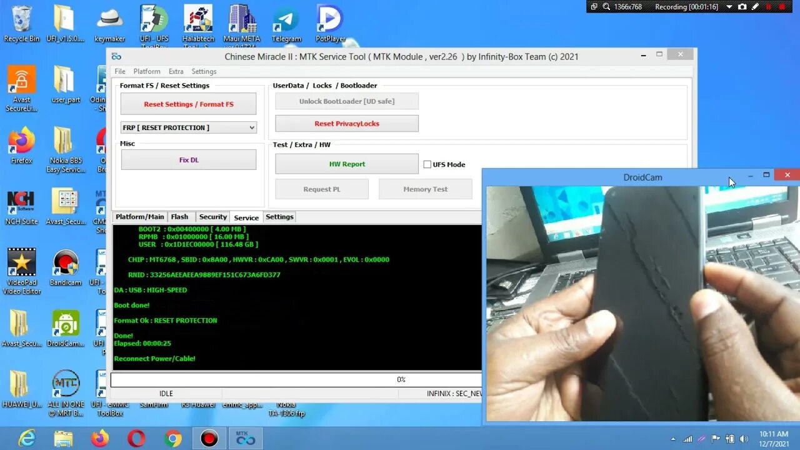
Task: Launch ALL IN ONE @ MRT shortcut
Action: point(66,394)
